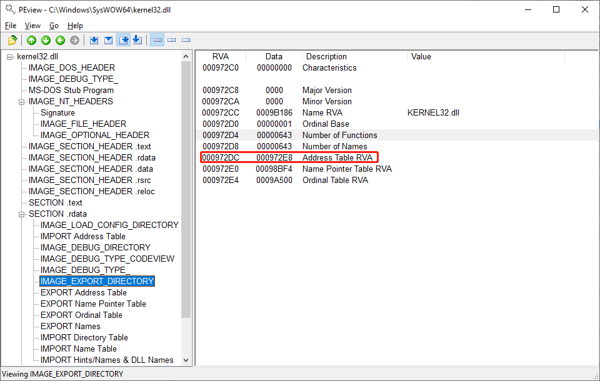This screenshot has width=600, height=381.
Task: Click the Open file folder icon
Action: tap(12, 41)
